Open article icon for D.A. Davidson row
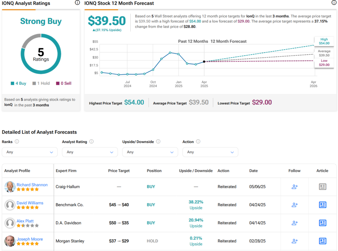The image size is (338, 251). coord(322,223)
